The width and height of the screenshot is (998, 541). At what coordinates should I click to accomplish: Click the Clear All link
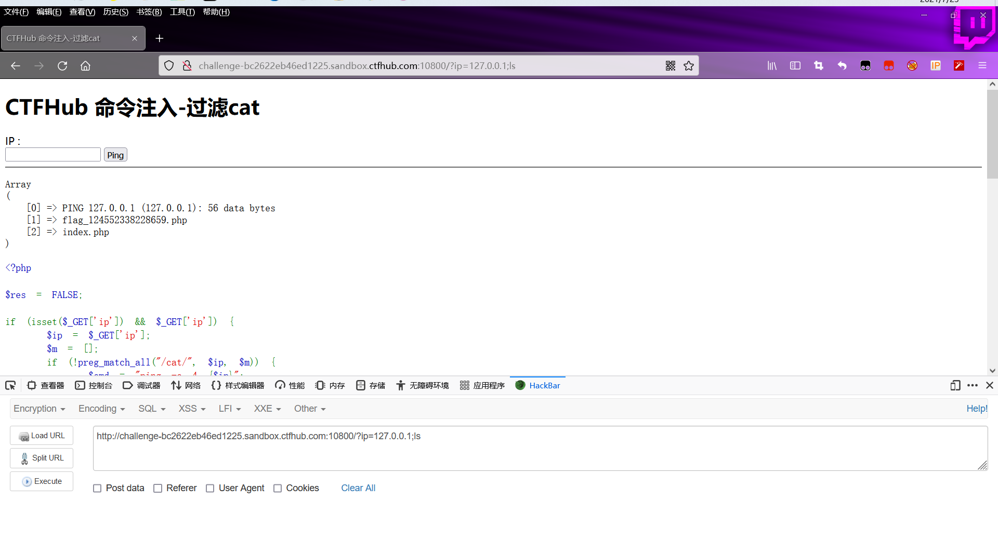(358, 488)
